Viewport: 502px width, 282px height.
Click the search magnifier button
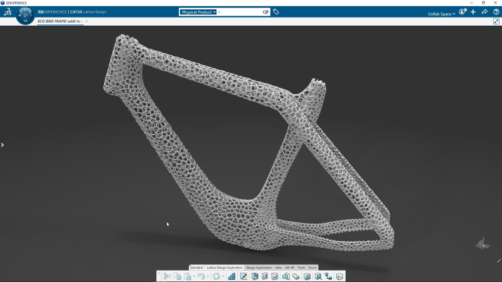click(265, 12)
